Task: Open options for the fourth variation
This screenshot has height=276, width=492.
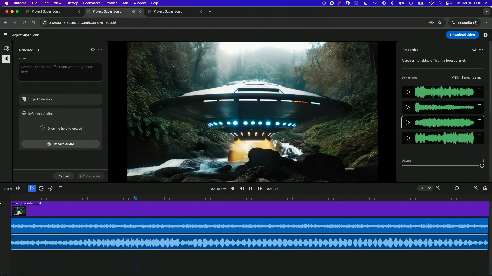Action: [x=479, y=135]
